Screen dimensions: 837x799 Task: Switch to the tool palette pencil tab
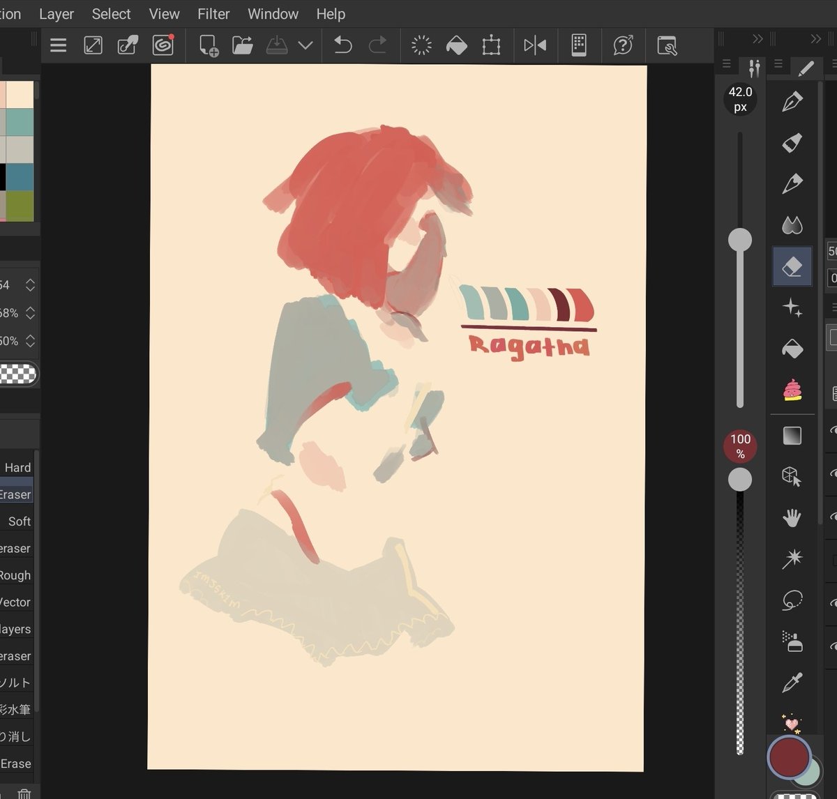[x=806, y=68]
